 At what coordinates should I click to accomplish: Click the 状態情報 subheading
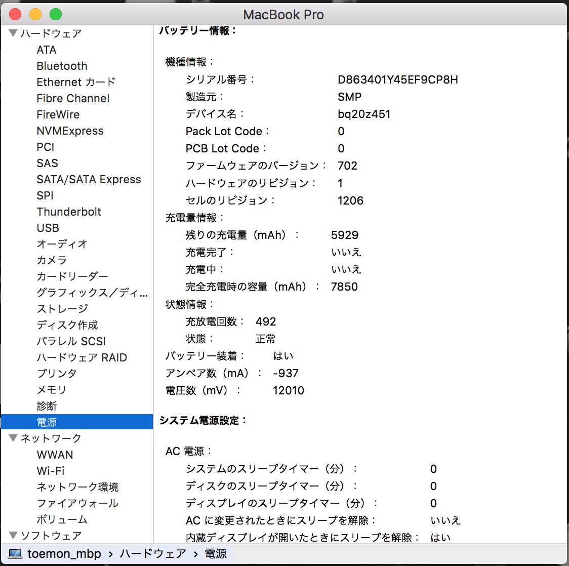tap(190, 304)
